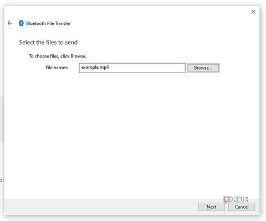Click the 'To choose files, click Browse.' text
The width and height of the screenshot is (266, 221).
click(x=58, y=56)
